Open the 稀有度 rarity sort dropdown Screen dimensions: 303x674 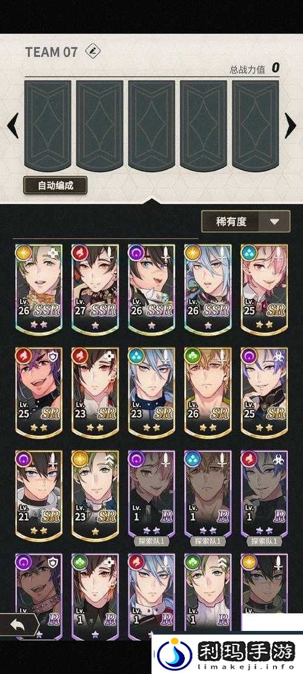[x=246, y=221]
